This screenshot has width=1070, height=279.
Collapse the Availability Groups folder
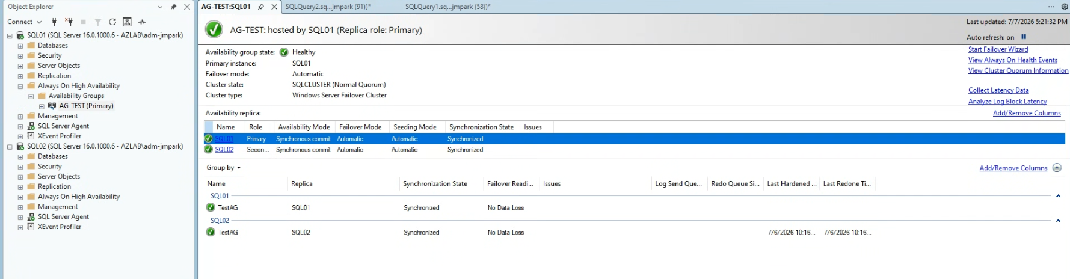click(x=31, y=96)
